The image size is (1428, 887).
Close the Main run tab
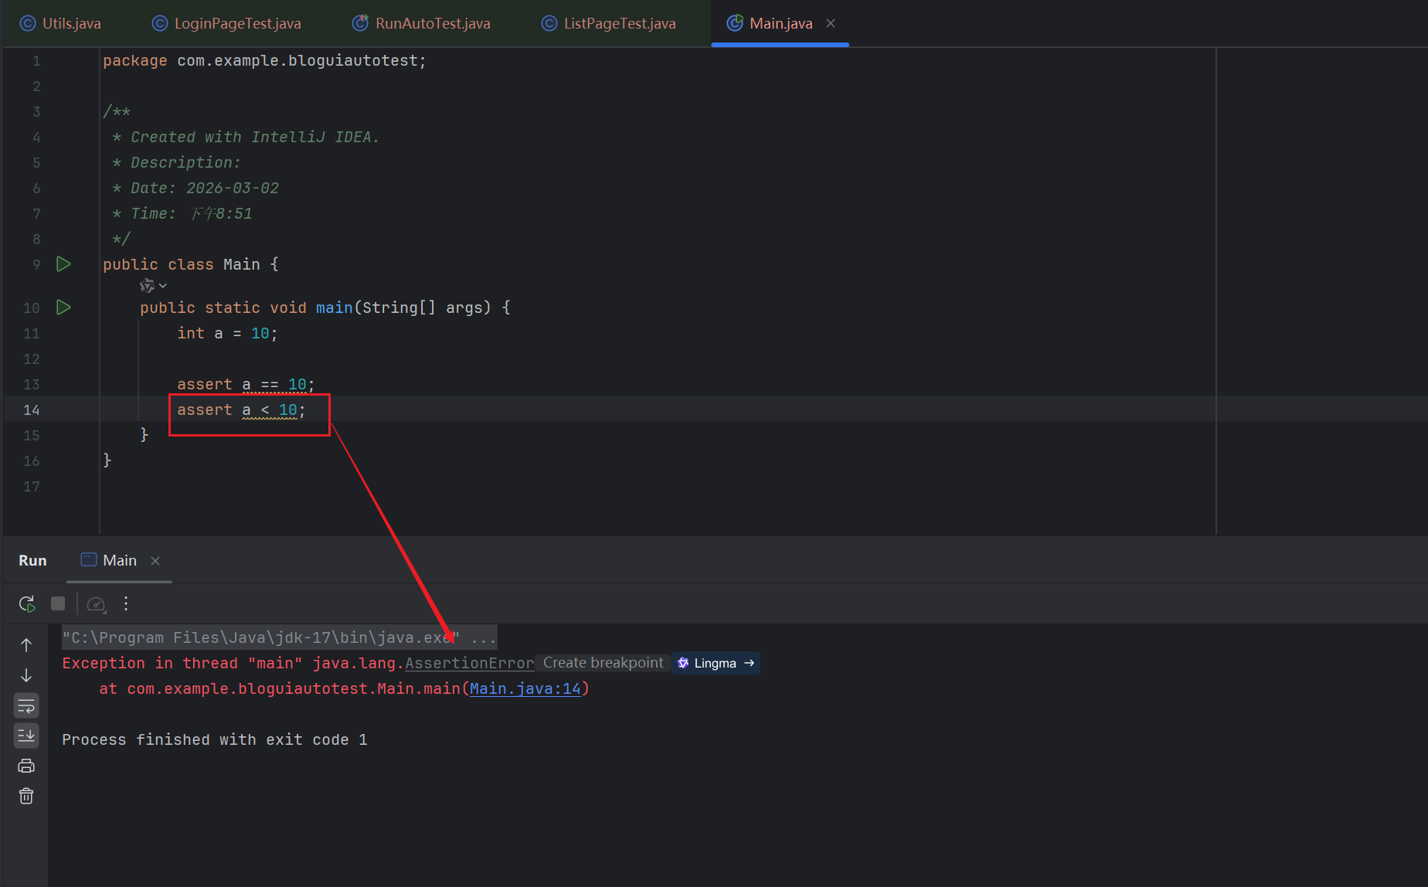155,561
